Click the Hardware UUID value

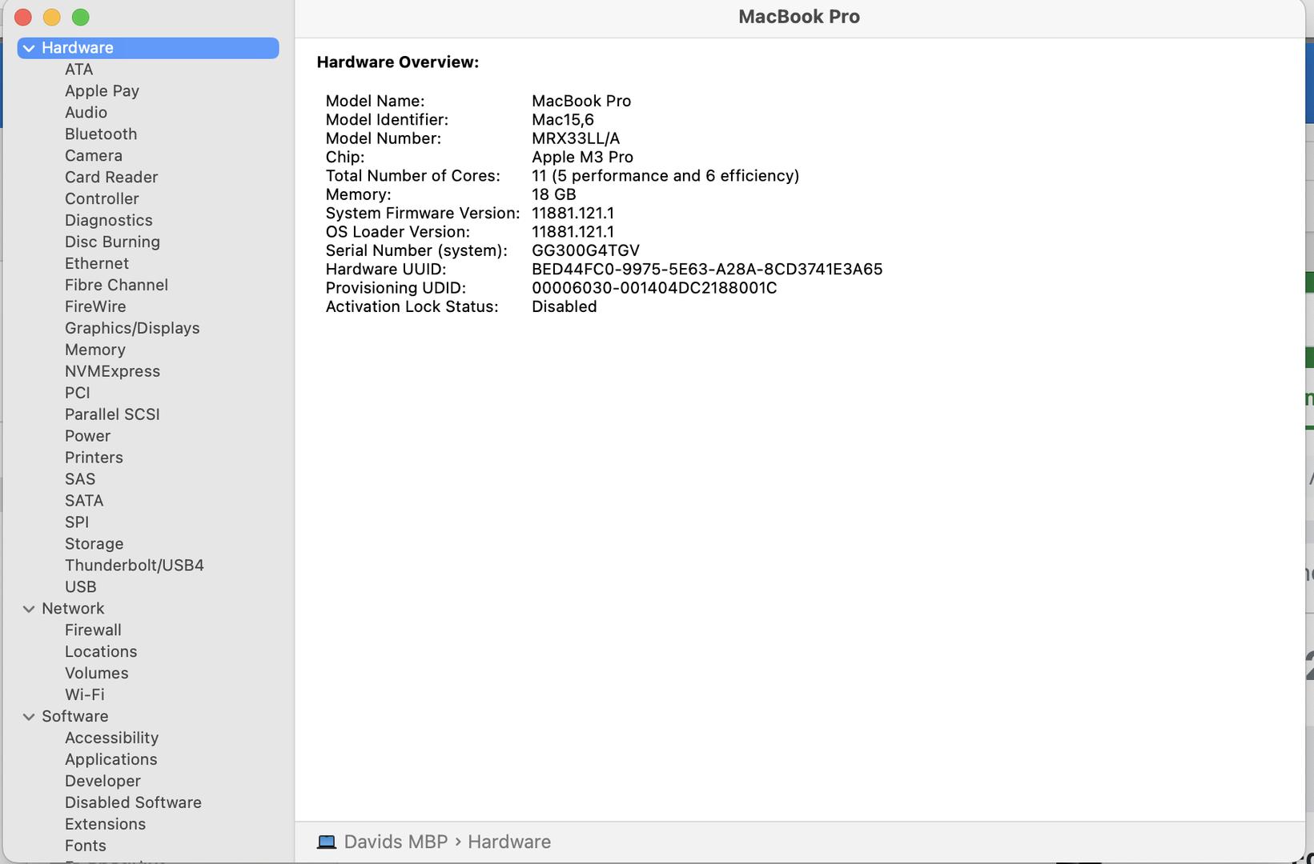707,270
